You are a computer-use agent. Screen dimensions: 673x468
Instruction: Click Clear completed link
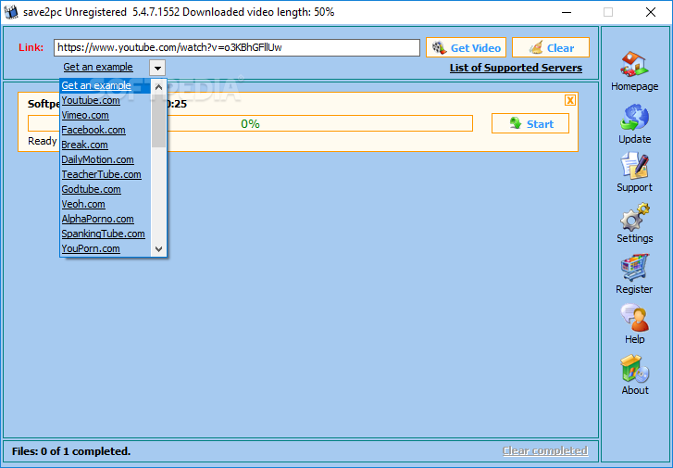545,450
